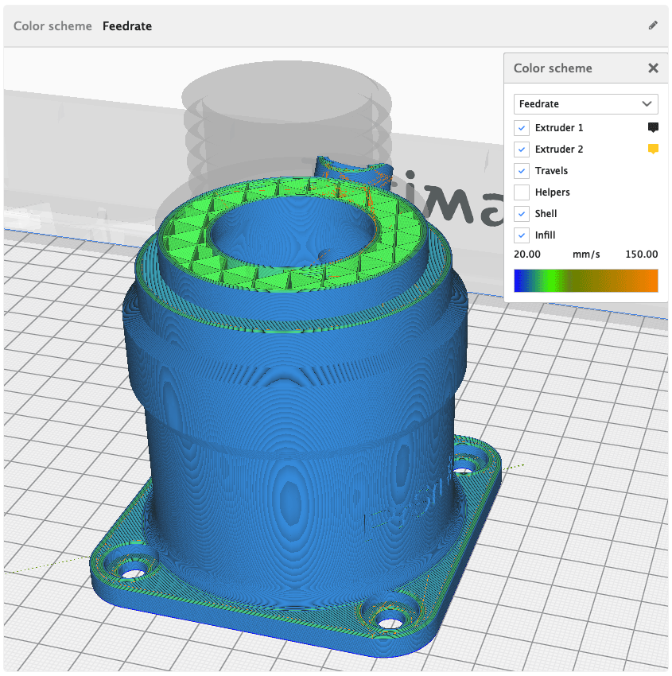This screenshot has width=672, height=676.
Task: Click the front-left mounting hole on the base
Action: coord(133,572)
